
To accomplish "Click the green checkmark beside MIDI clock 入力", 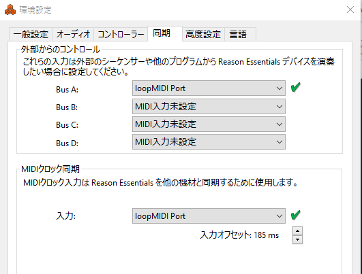I will 295,215.
